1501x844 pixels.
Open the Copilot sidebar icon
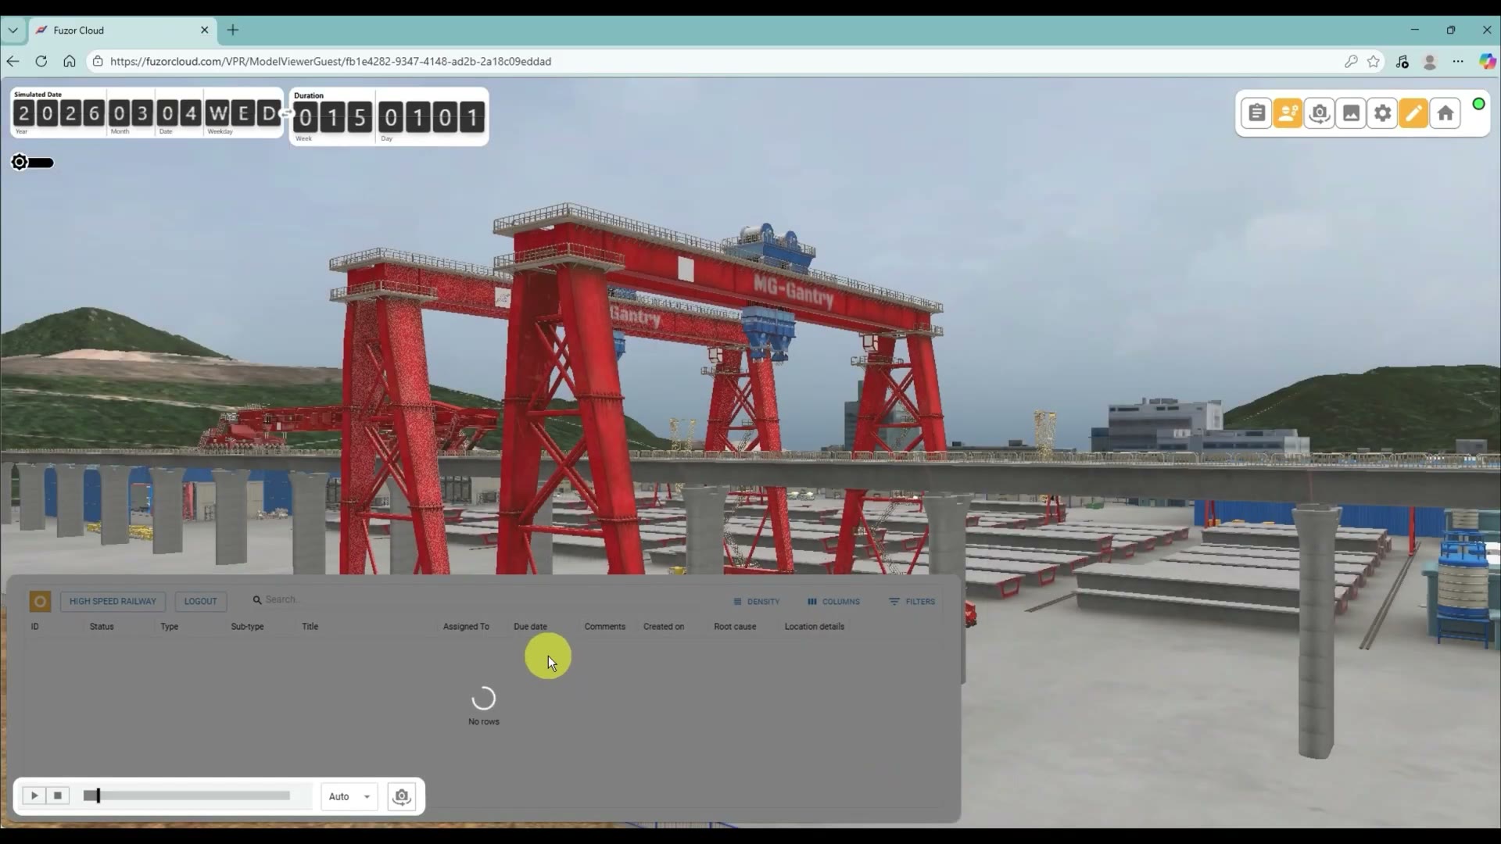click(1487, 61)
